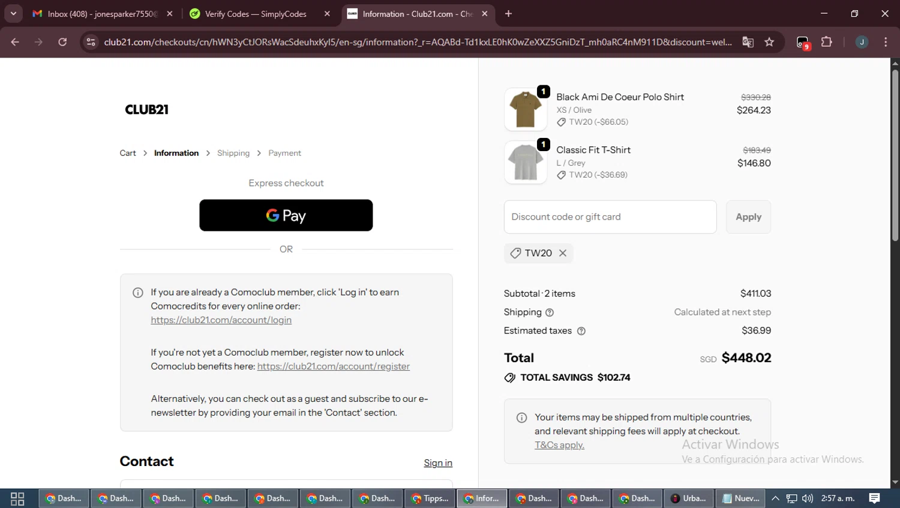Click the CLUB21 logo
The width and height of the screenshot is (900, 508).
[x=147, y=110]
